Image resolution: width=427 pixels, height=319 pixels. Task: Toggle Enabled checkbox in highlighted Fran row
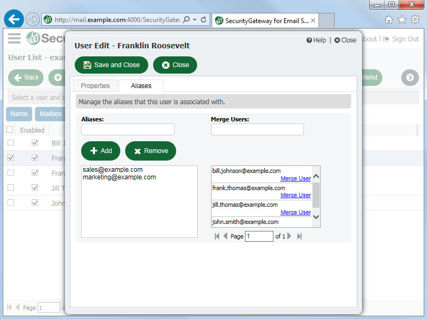coord(35,157)
